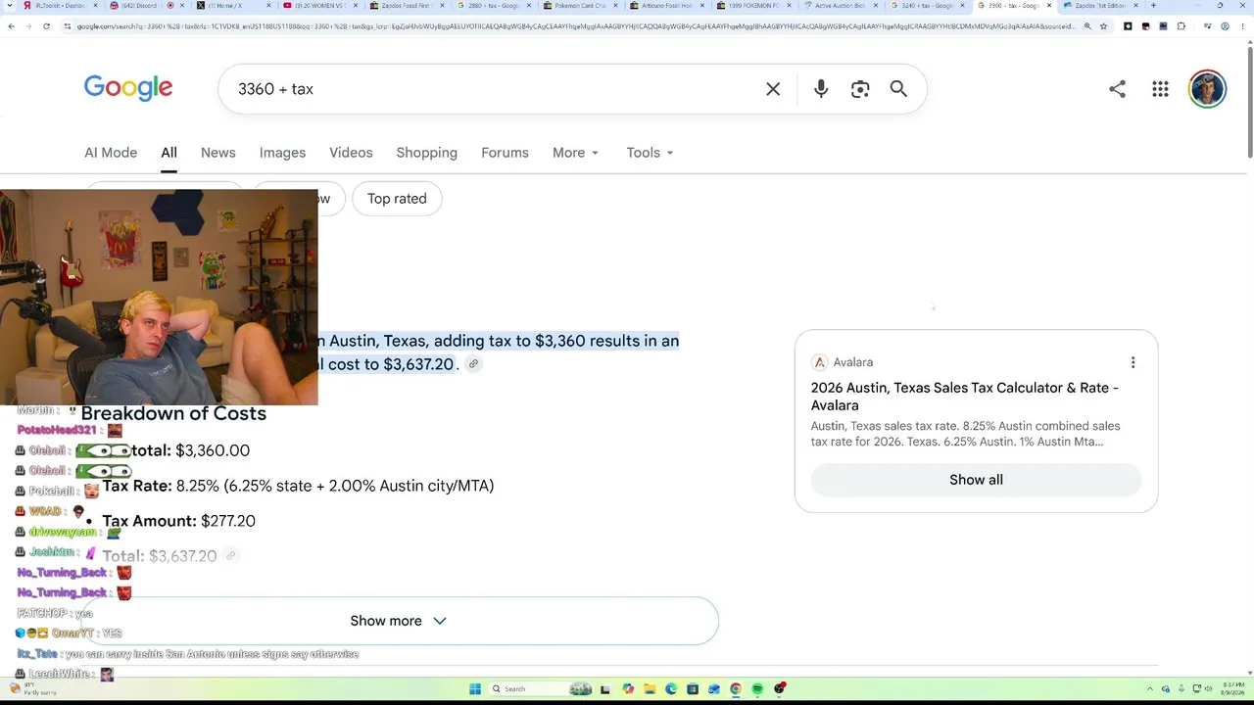Open the Google account profile picture

[x=1207, y=89]
